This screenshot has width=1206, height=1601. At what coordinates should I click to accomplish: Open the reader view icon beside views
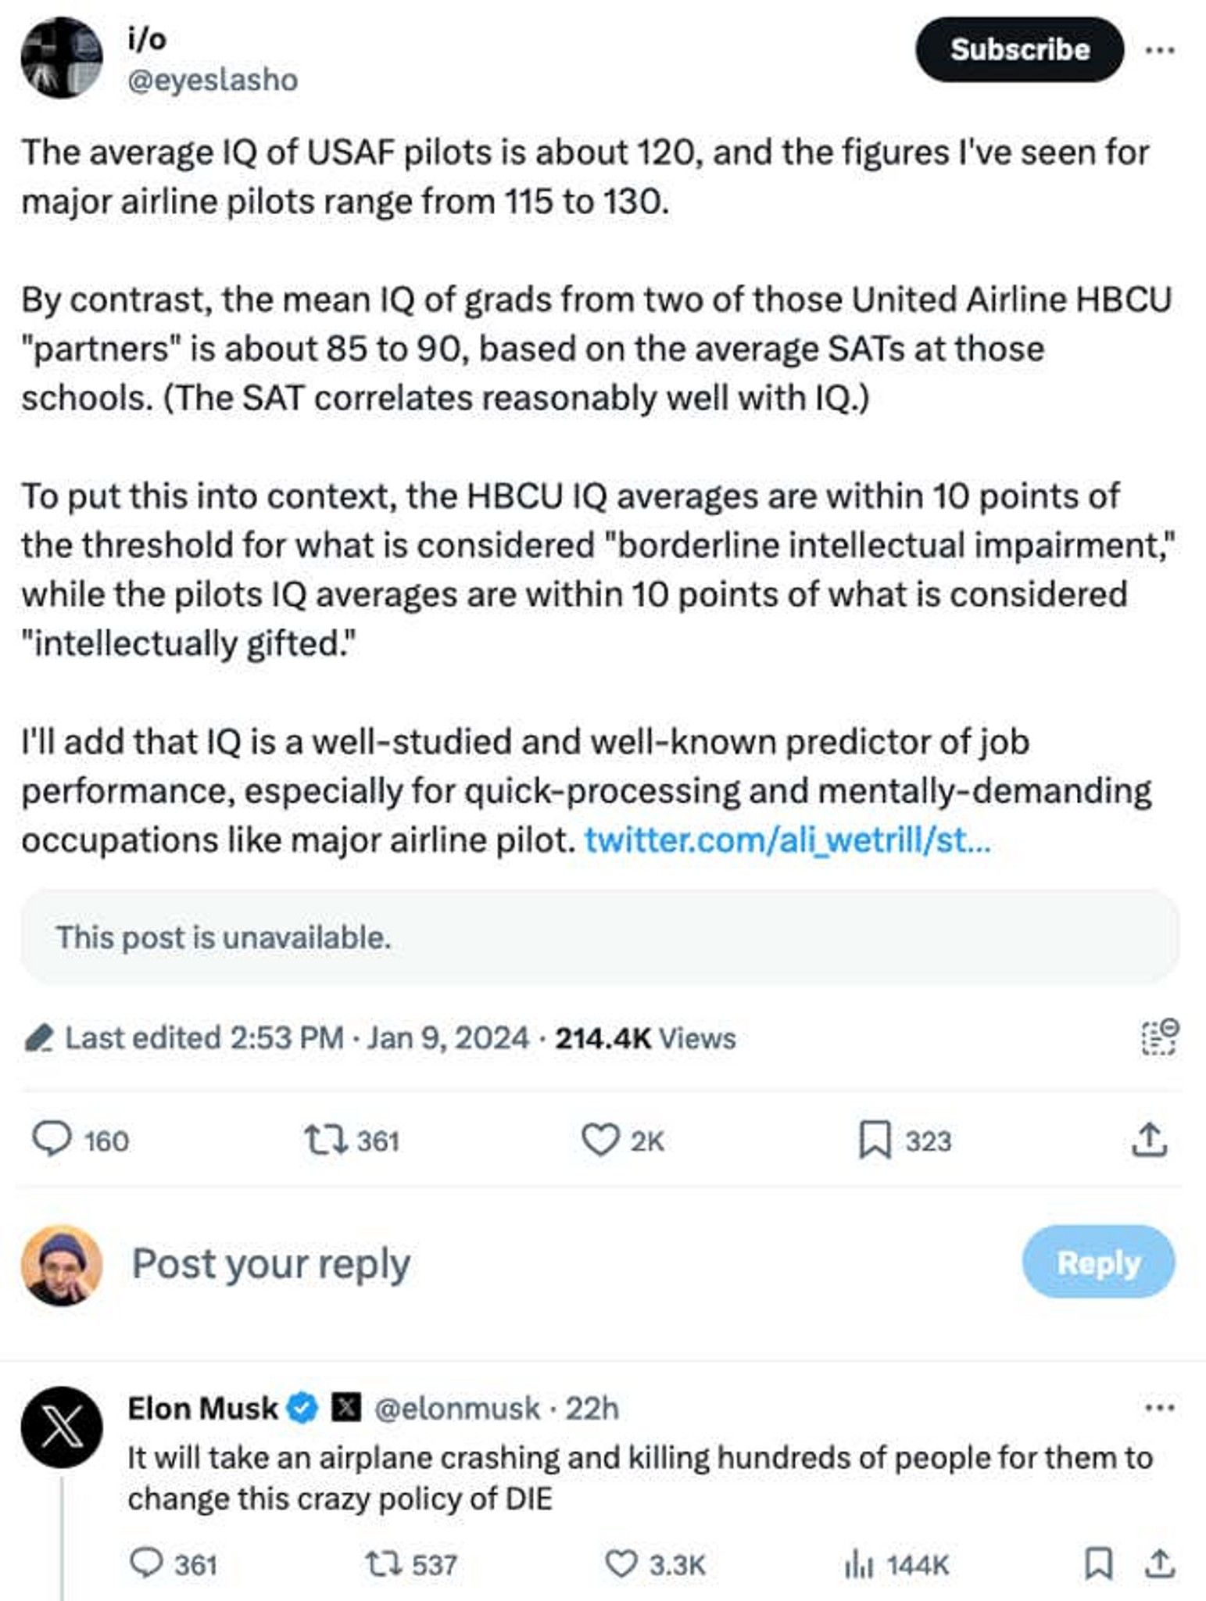click(1161, 1038)
